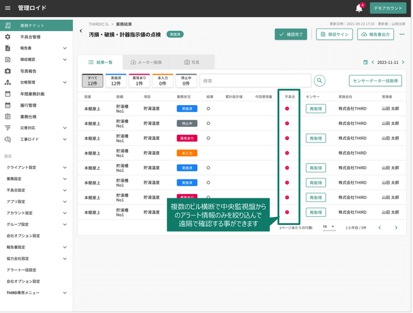Click the 業務仕様 clipboard icon
Viewport: 413px width, 313px height.
[8, 117]
